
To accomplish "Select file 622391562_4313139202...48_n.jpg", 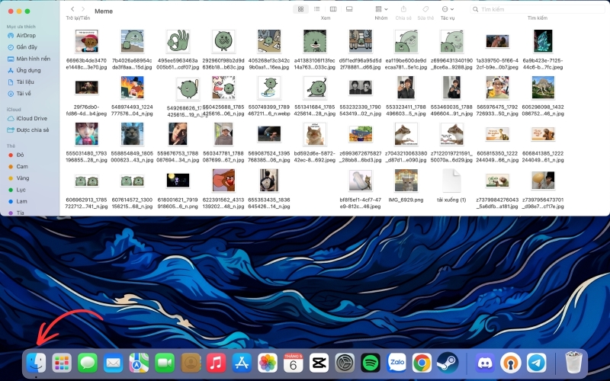I will pyautogui.click(x=223, y=181).
